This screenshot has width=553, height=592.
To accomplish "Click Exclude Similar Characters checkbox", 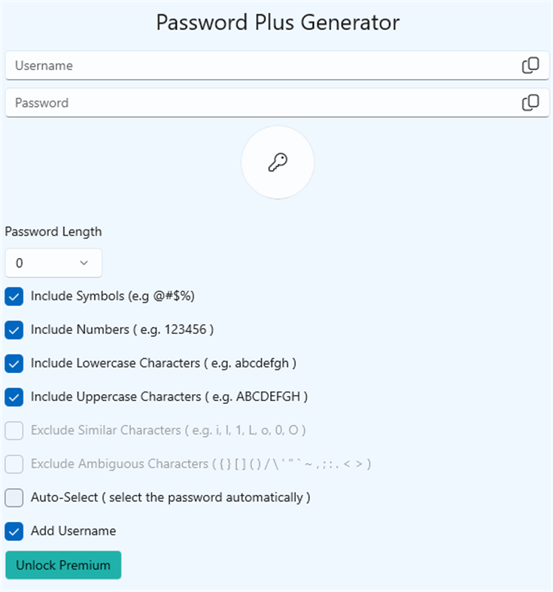I will pos(14,430).
